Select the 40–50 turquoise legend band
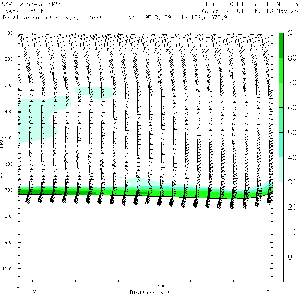This screenshot has width=300, height=300. pos(281,145)
